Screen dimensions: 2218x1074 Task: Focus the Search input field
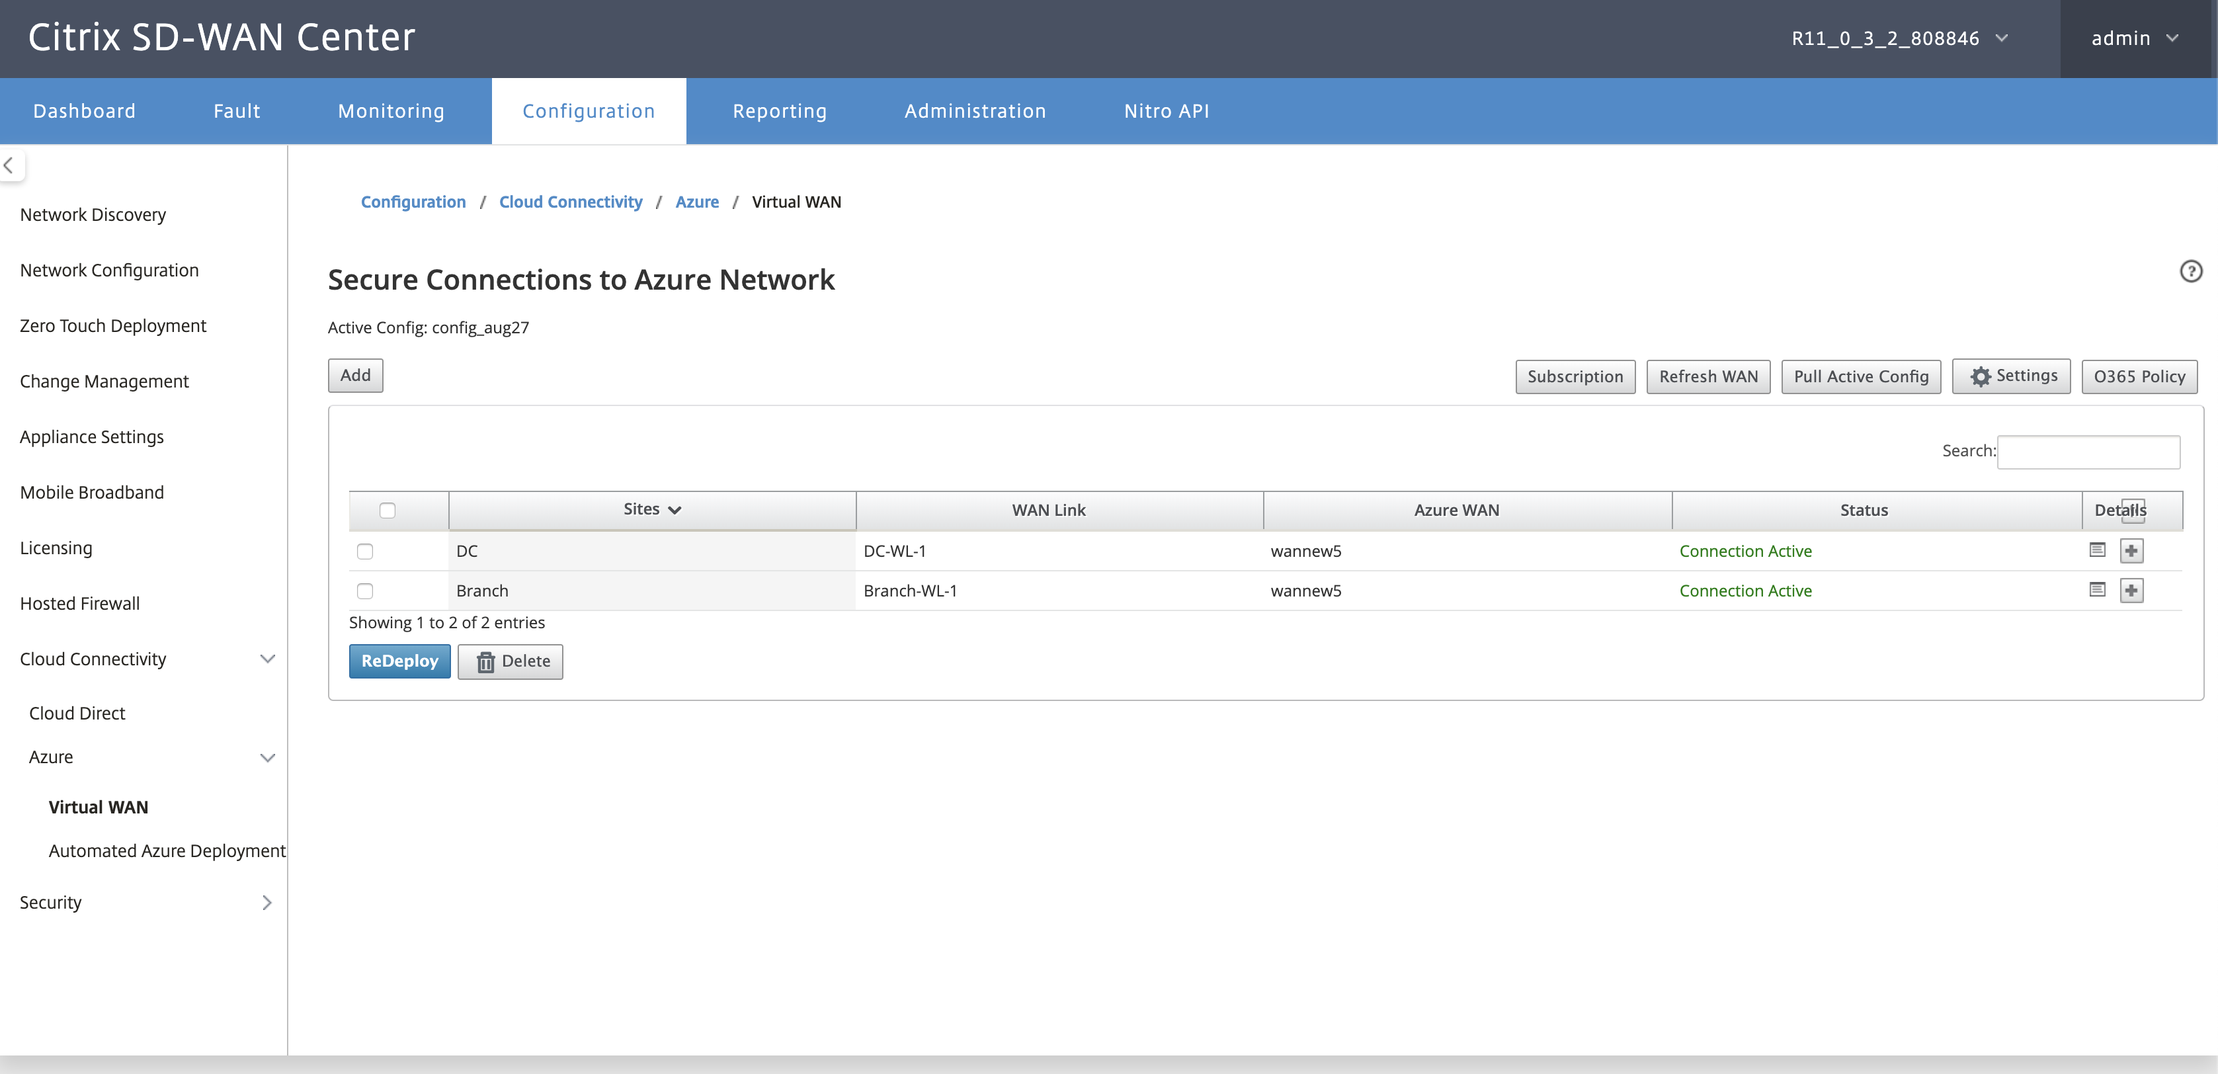coord(2088,451)
